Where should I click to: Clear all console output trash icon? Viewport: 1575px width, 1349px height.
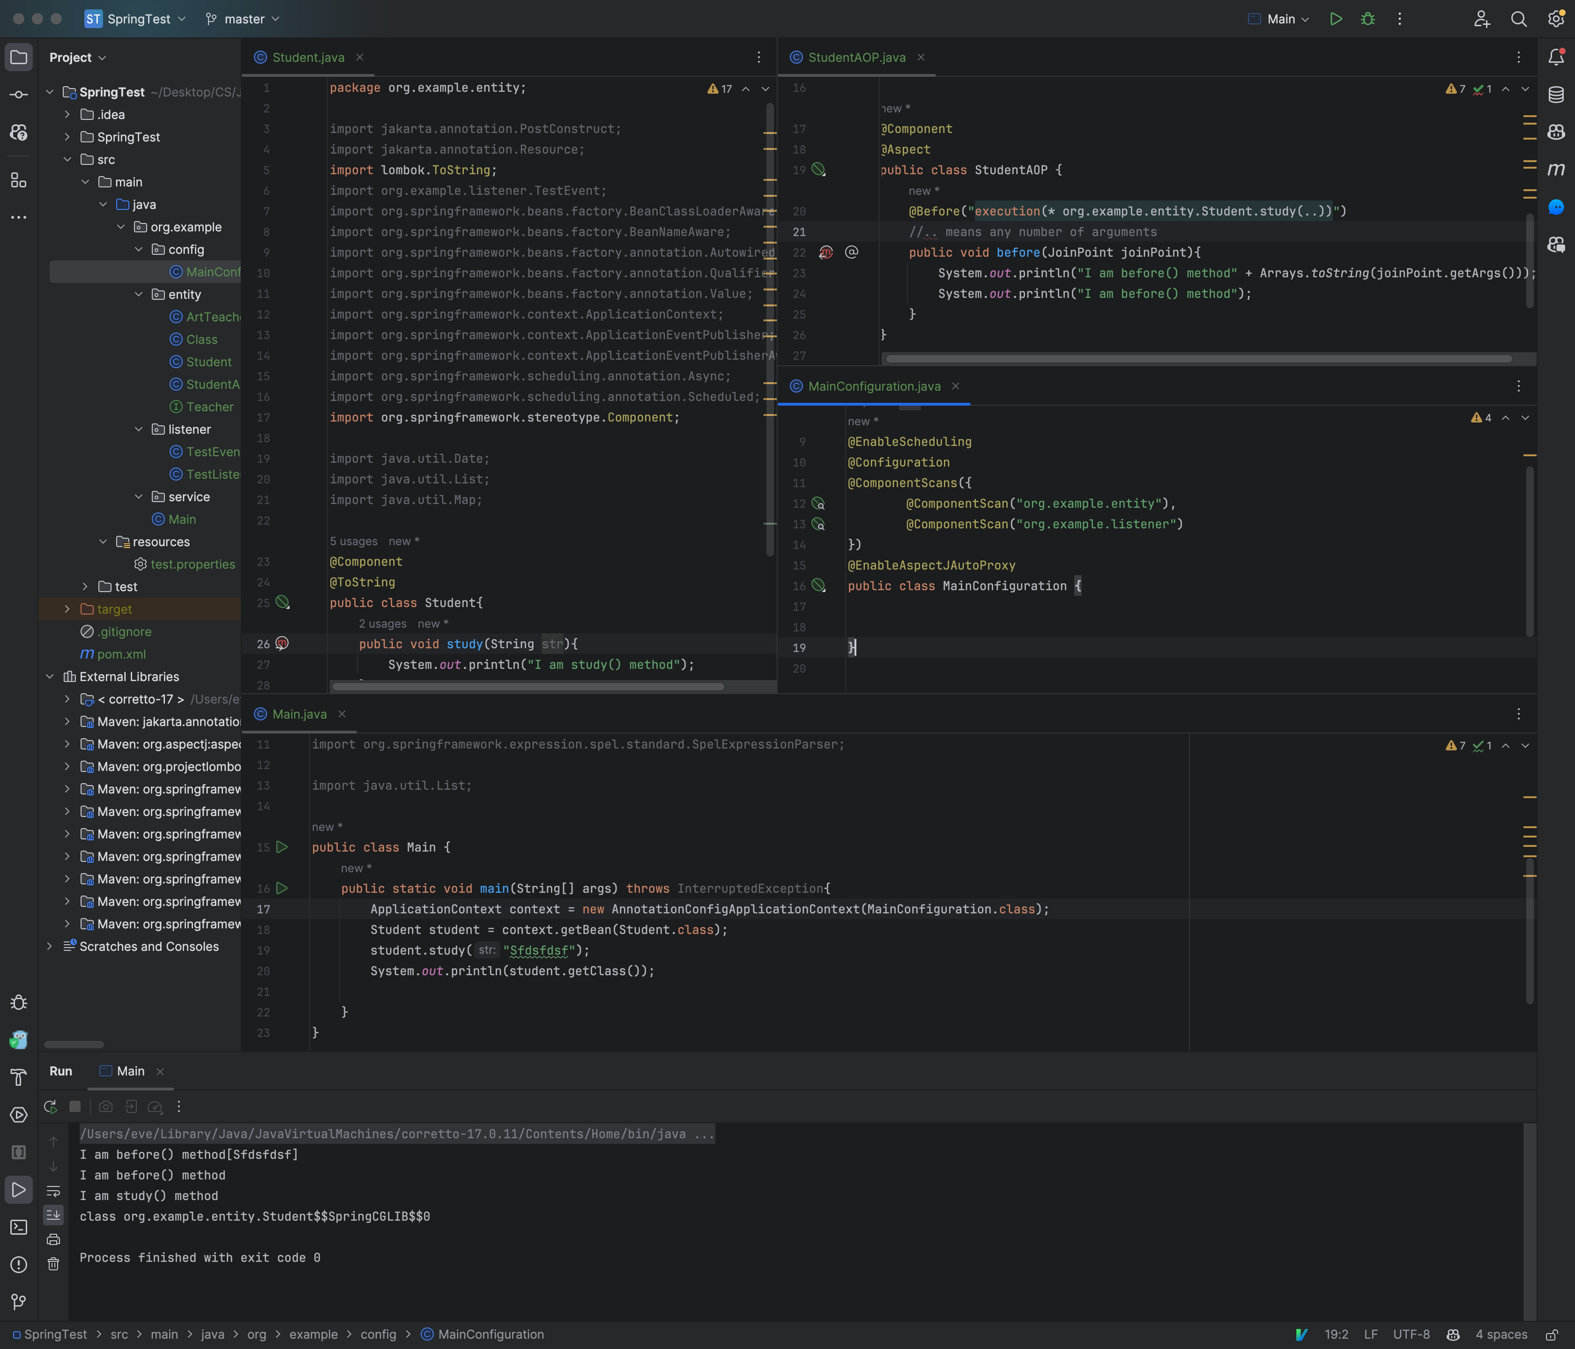point(53,1264)
